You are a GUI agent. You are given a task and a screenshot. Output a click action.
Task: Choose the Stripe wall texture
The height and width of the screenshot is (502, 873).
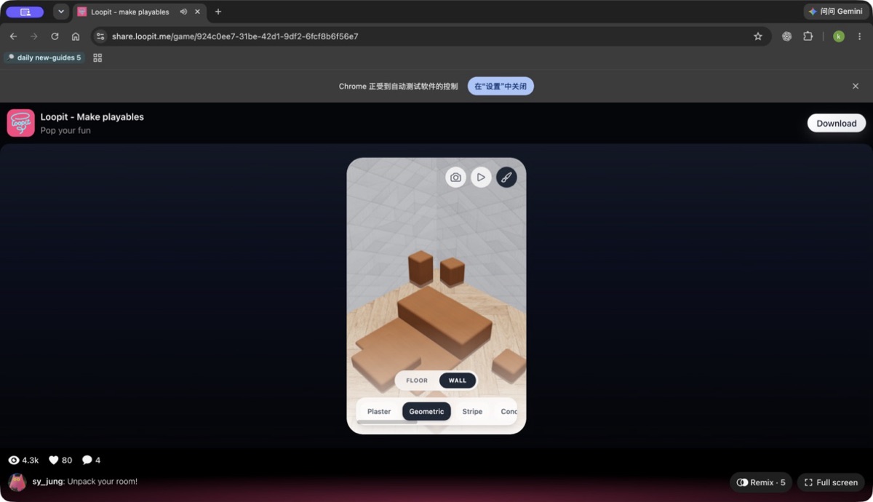point(472,412)
